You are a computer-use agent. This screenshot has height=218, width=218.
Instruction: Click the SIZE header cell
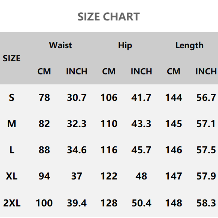pos(11,58)
